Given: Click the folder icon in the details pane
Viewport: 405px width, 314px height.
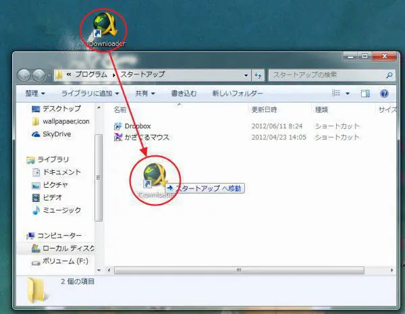Looking at the screenshot, I should coord(36,290).
